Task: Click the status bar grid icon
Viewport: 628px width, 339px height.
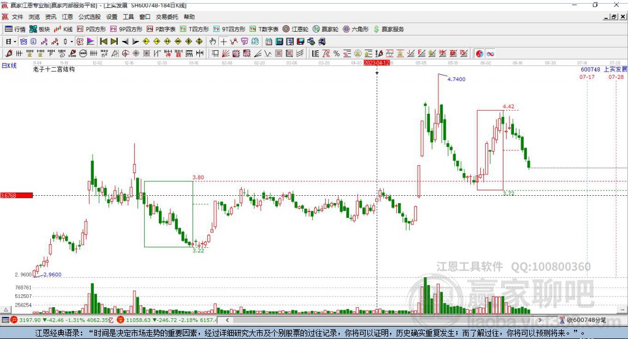Action: 5,320
